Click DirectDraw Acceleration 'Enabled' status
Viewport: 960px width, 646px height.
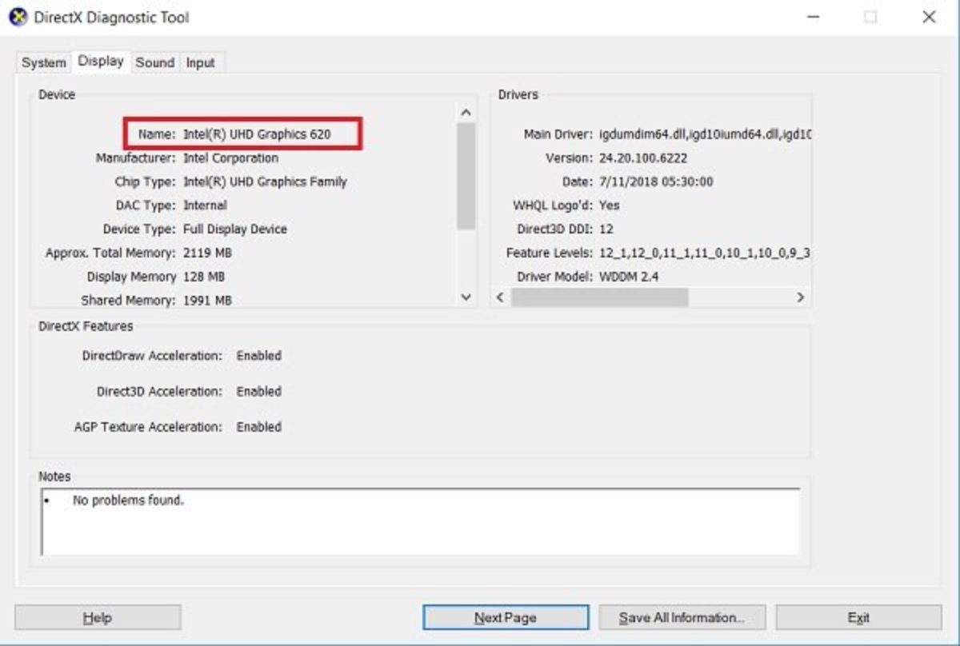[258, 355]
